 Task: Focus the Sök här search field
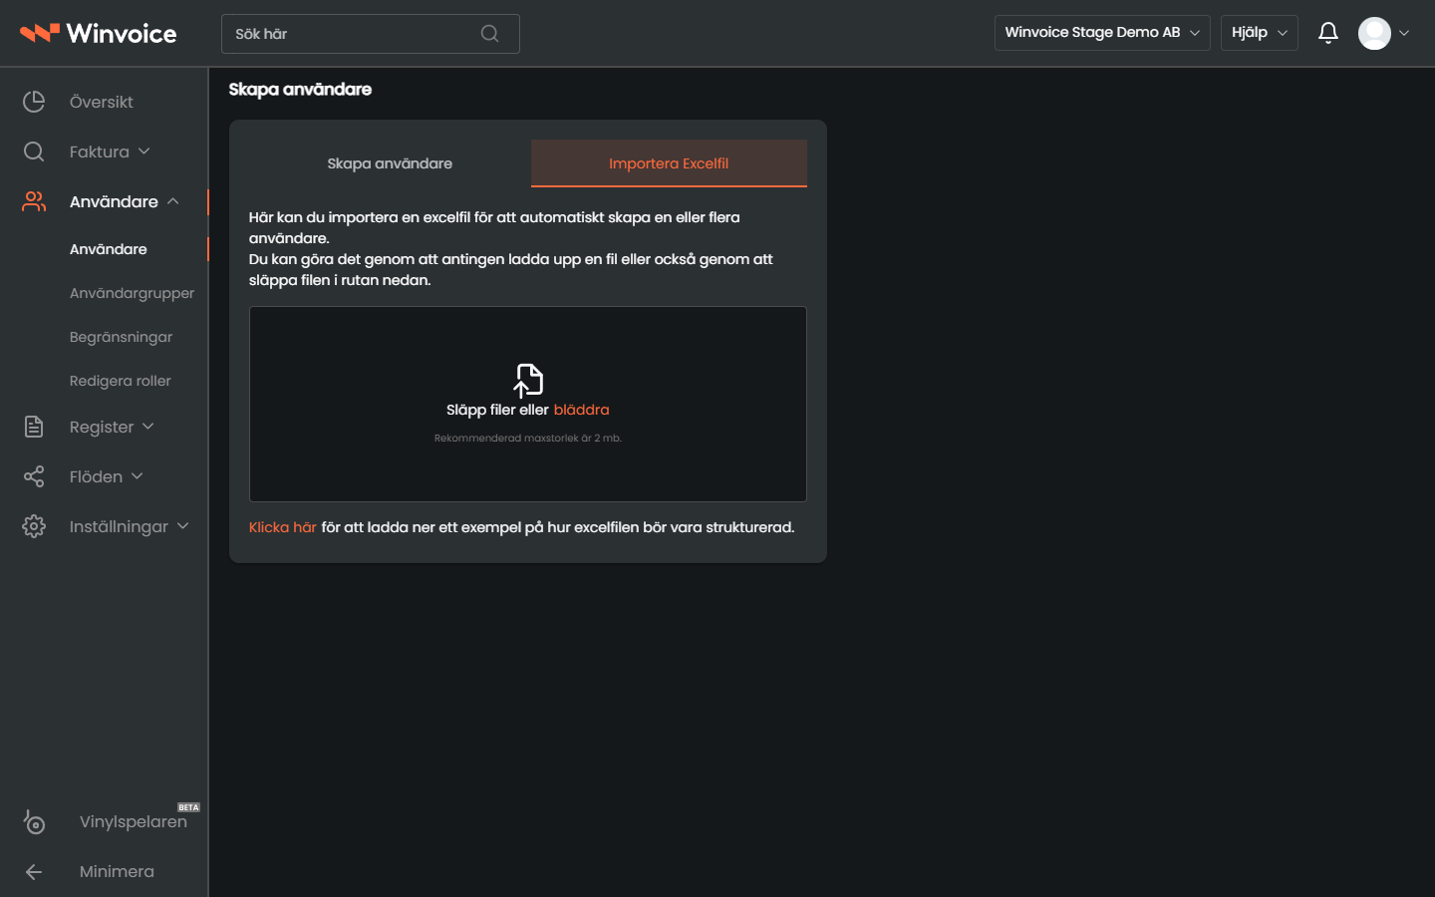point(371,34)
